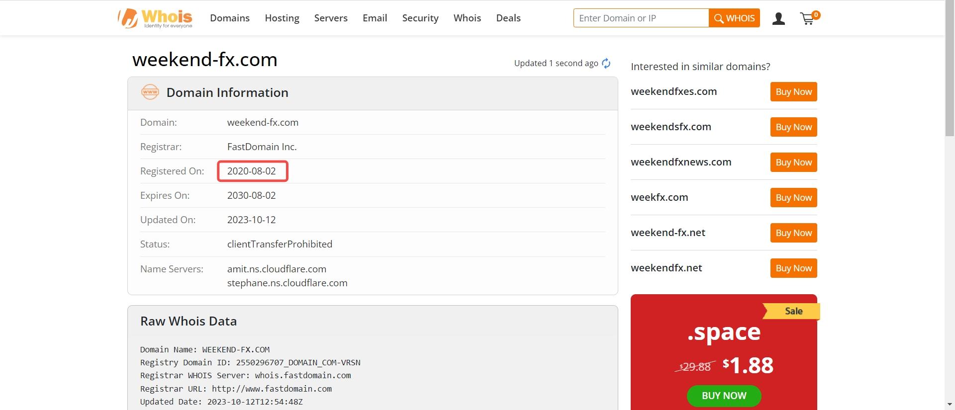Image resolution: width=955 pixels, height=410 pixels.
Task: Click name server stephane.ns.cloudflare.com
Action: pyautogui.click(x=287, y=283)
